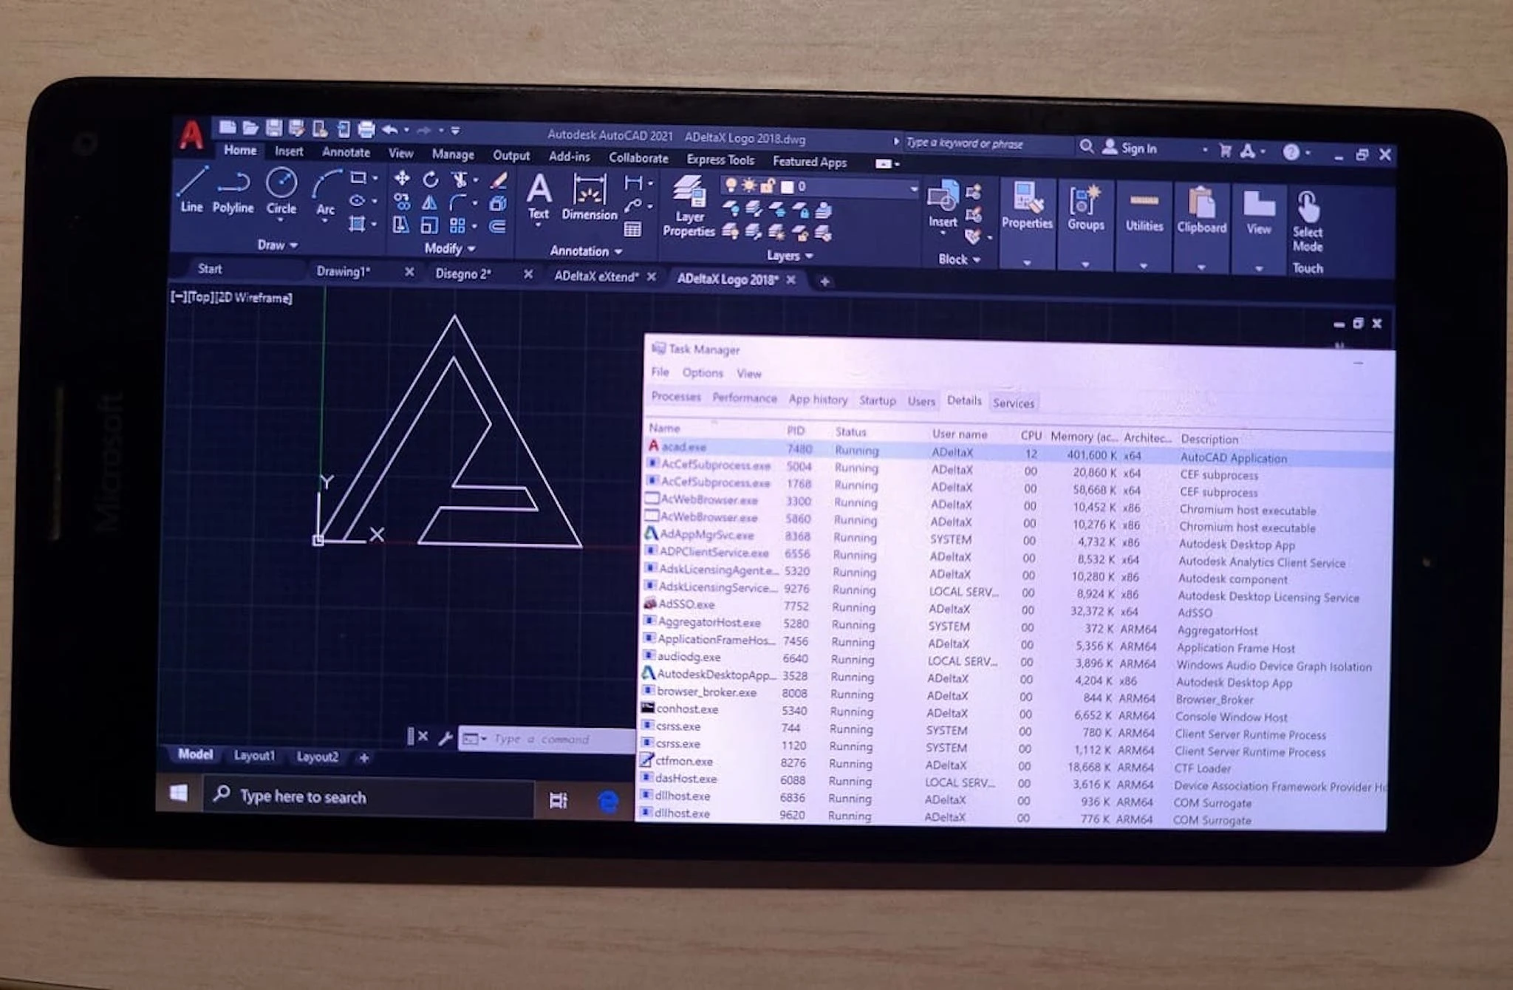1513x990 pixels.
Task: Click the Mirror tool in Modify panel
Action: [430, 202]
